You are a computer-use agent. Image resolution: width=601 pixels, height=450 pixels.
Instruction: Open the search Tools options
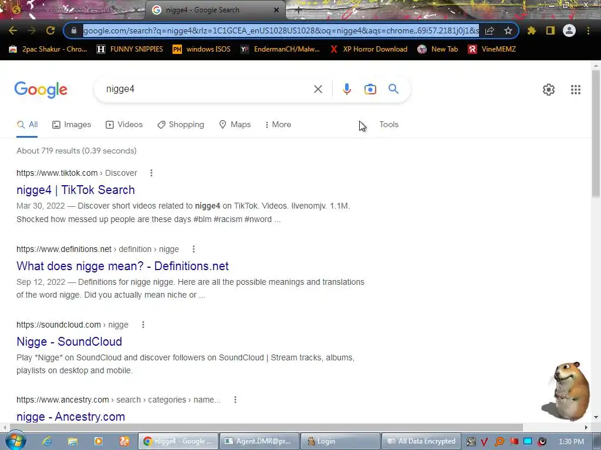point(389,124)
